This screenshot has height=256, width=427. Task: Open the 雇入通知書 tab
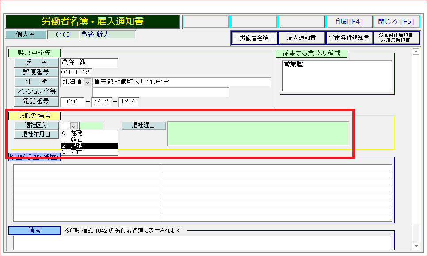coord(301,38)
